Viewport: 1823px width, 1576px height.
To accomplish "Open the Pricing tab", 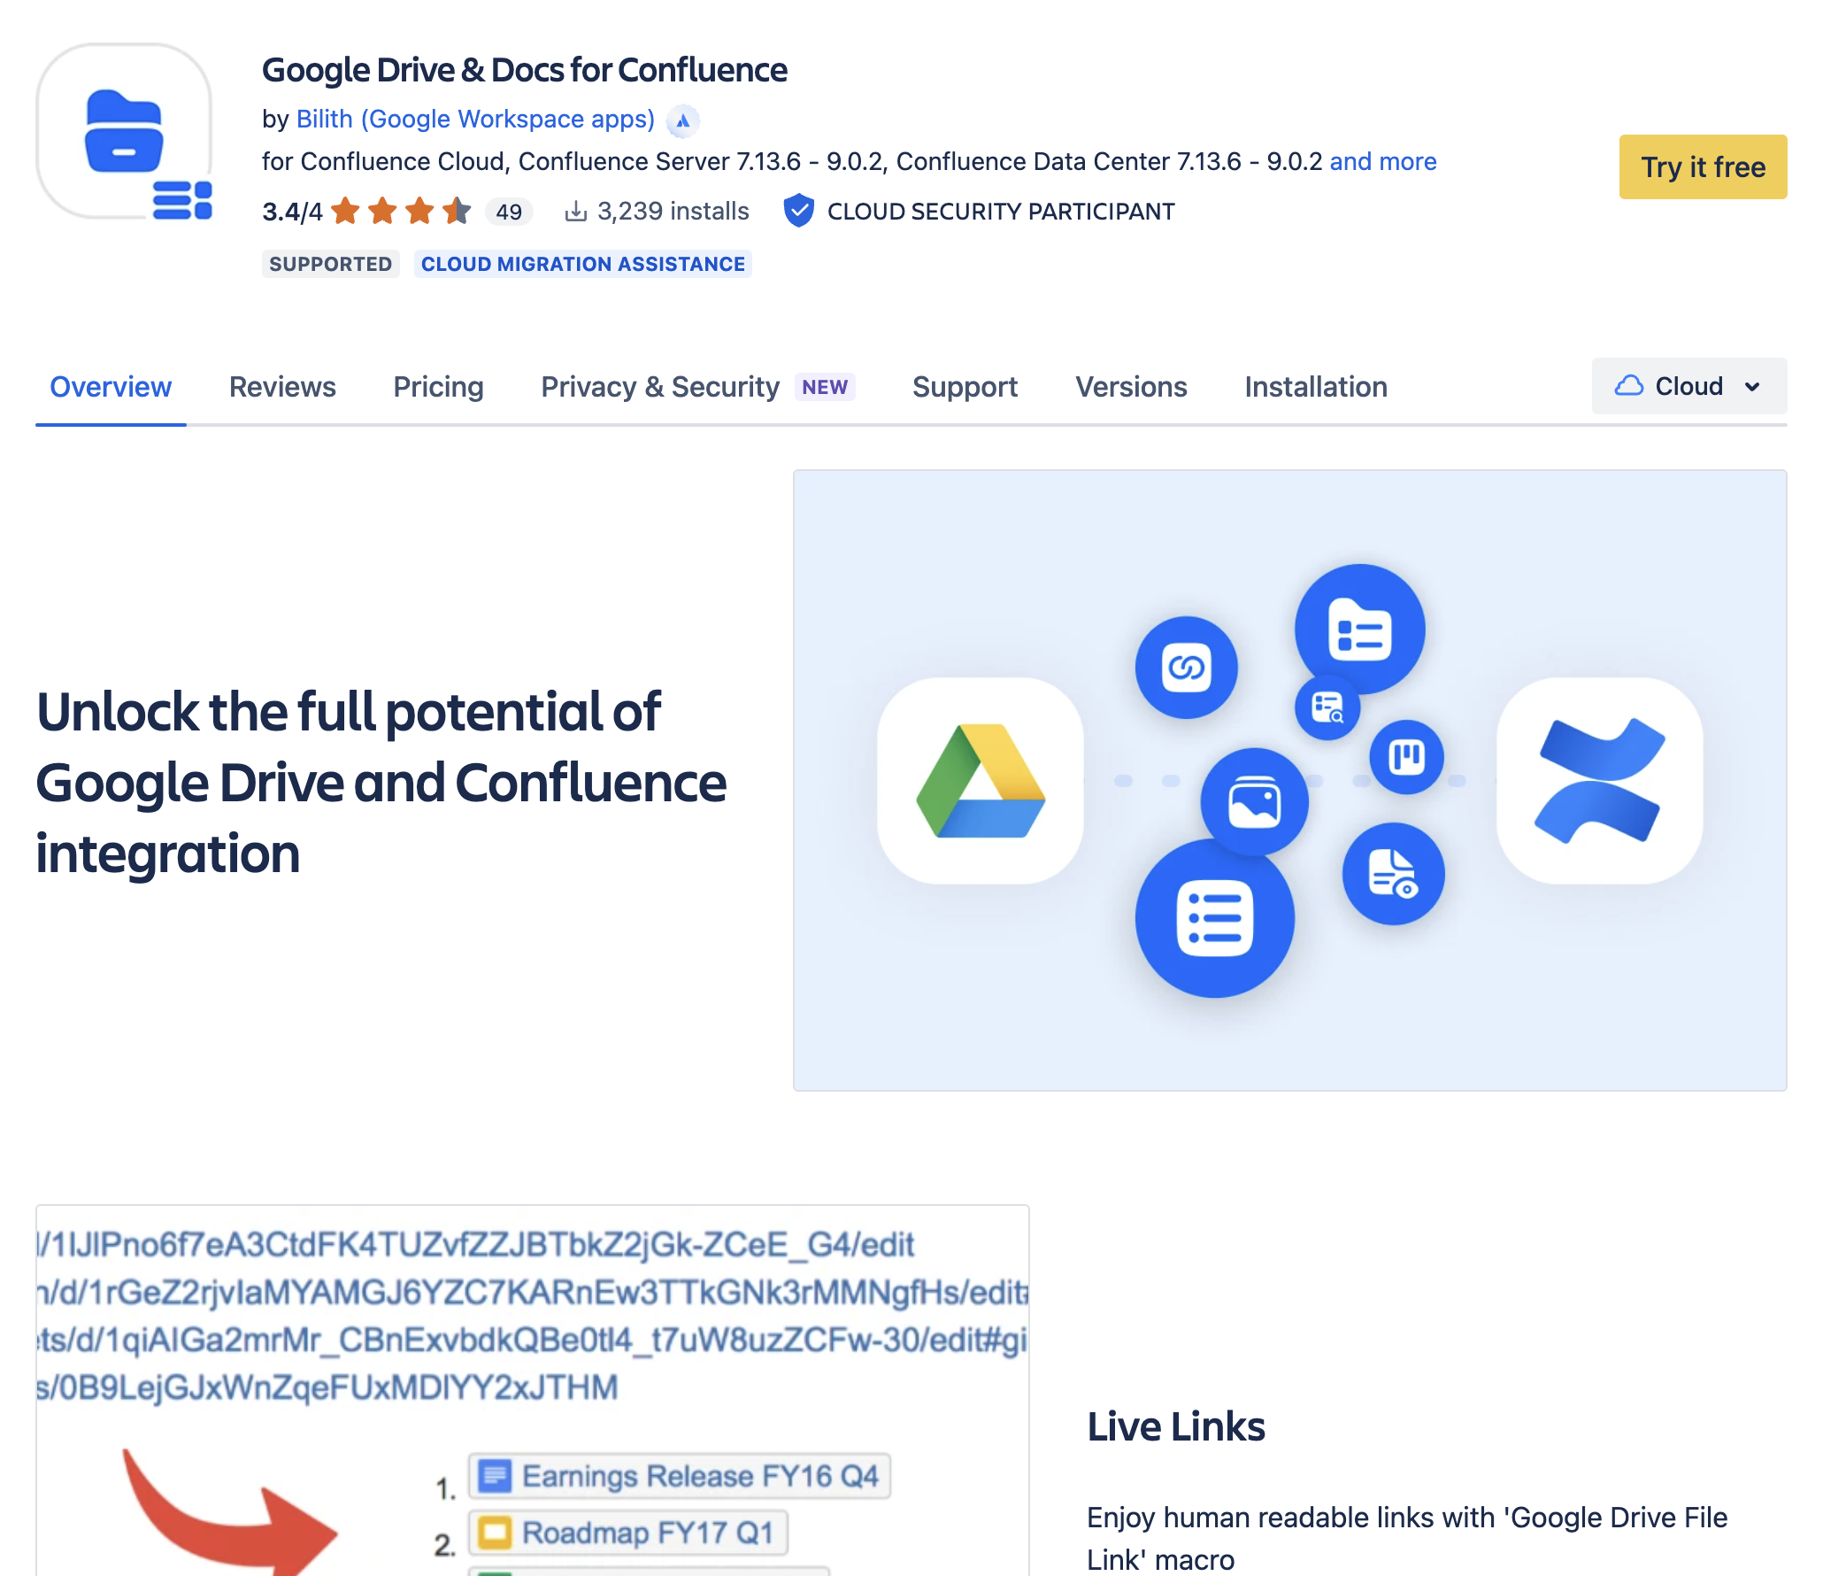I will pos(438,387).
